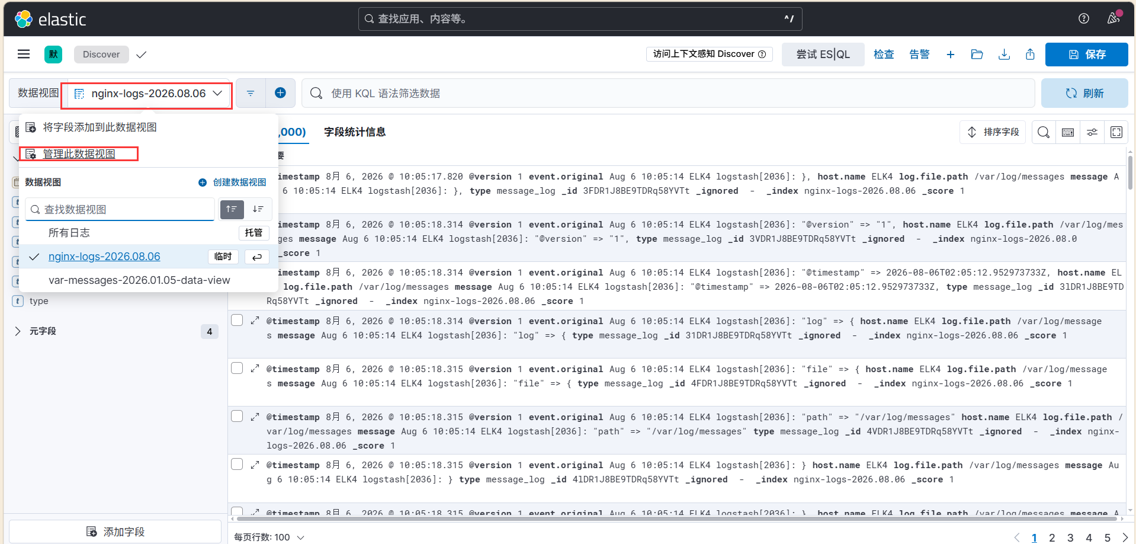
Task: Focus the KQL query input field
Action: coord(668,93)
